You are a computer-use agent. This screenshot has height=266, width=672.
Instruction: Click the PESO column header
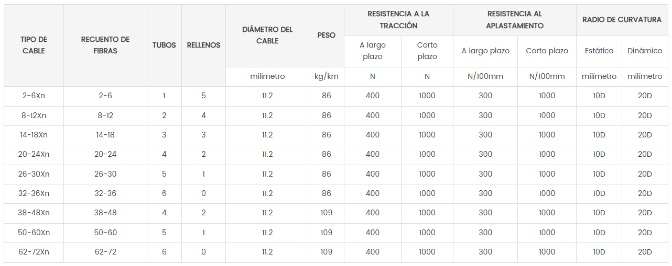point(327,36)
